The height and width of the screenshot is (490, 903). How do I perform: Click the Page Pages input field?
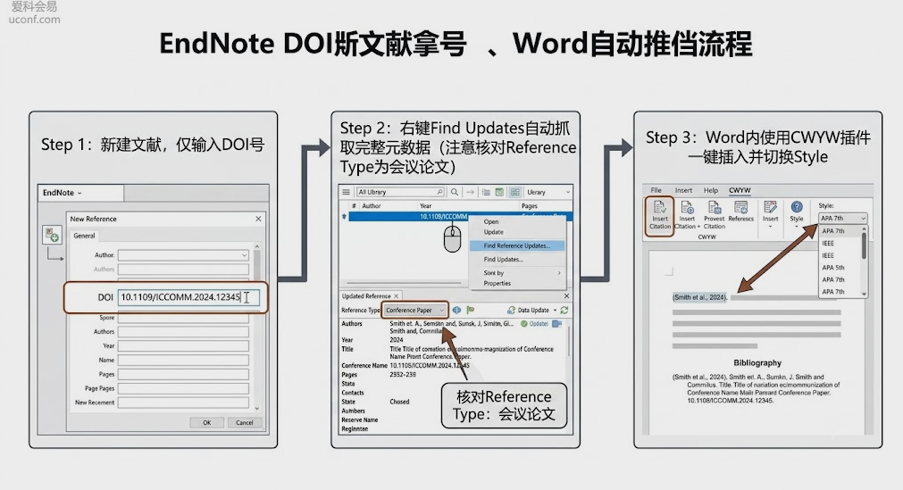[183, 388]
